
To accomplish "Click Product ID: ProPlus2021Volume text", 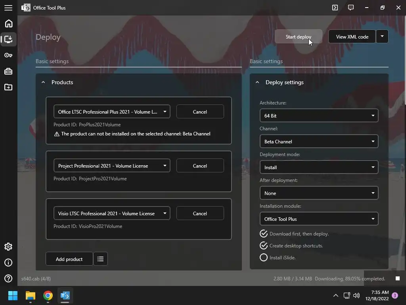I will pos(87,124).
